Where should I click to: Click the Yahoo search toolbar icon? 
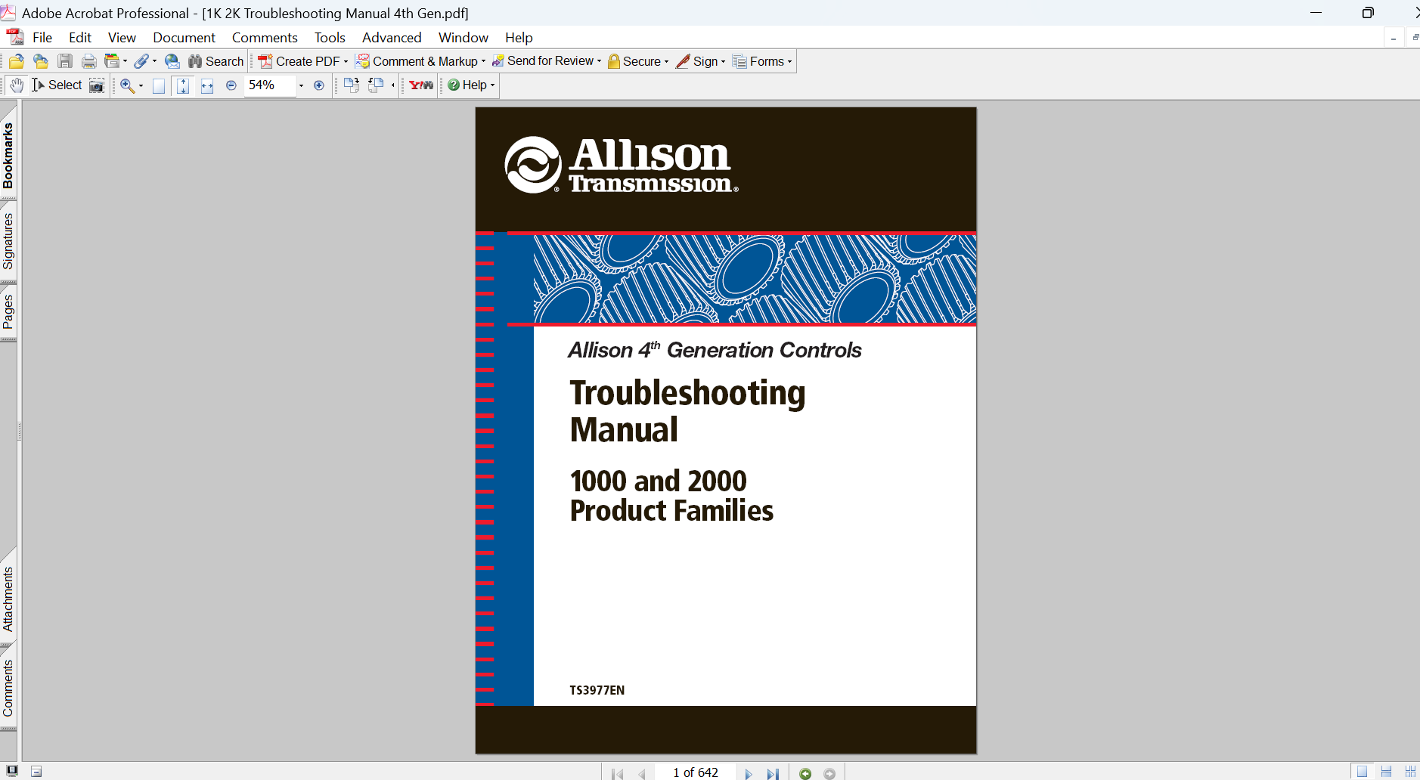coord(421,85)
